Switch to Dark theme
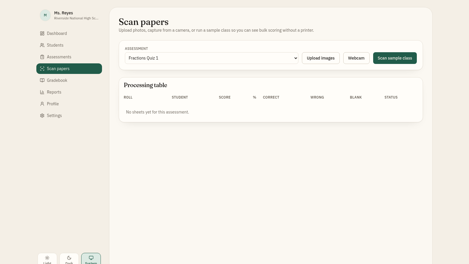 (69, 259)
